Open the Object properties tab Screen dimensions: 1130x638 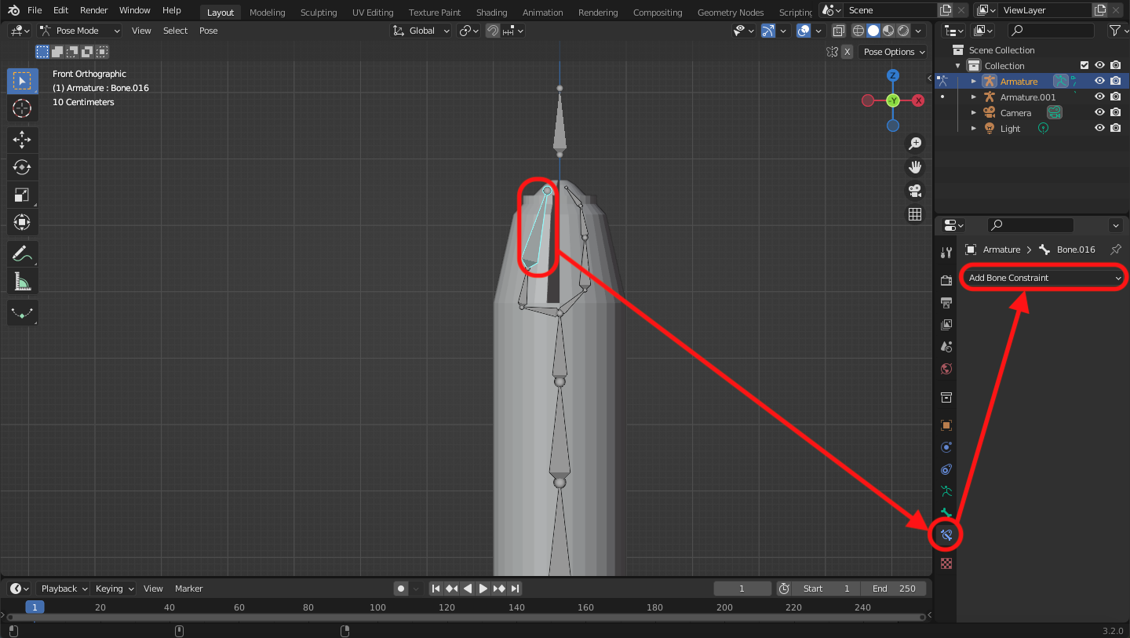click(946, 425)
